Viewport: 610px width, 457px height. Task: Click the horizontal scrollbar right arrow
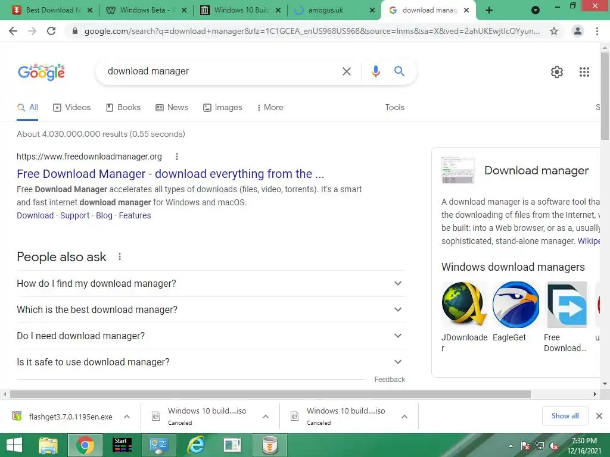(x=595, y=395)
